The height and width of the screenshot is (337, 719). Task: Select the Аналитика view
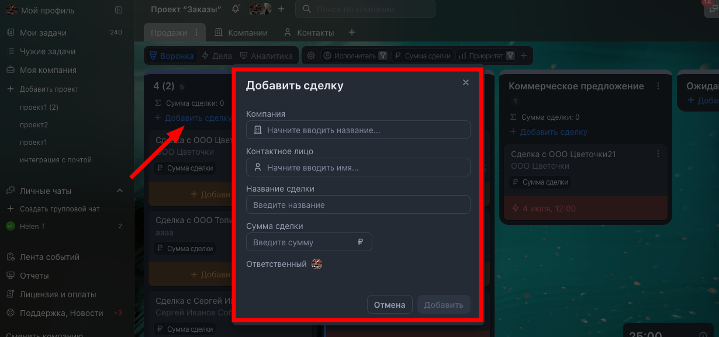(x=266, y=56)
